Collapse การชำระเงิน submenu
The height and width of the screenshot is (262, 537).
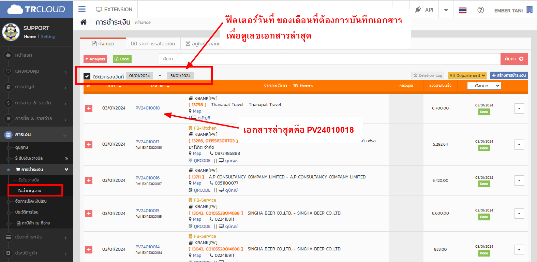point(36,170)
